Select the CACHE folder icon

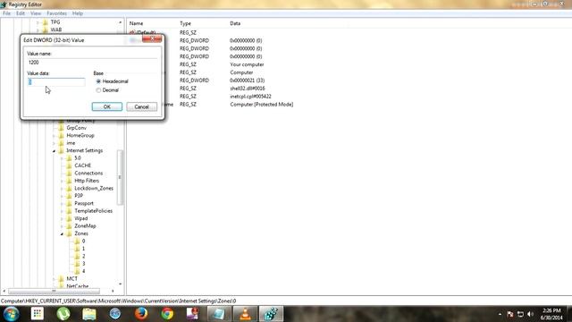tap(69, 165)
